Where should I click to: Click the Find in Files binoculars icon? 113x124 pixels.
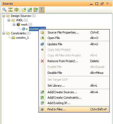point(42,109)
